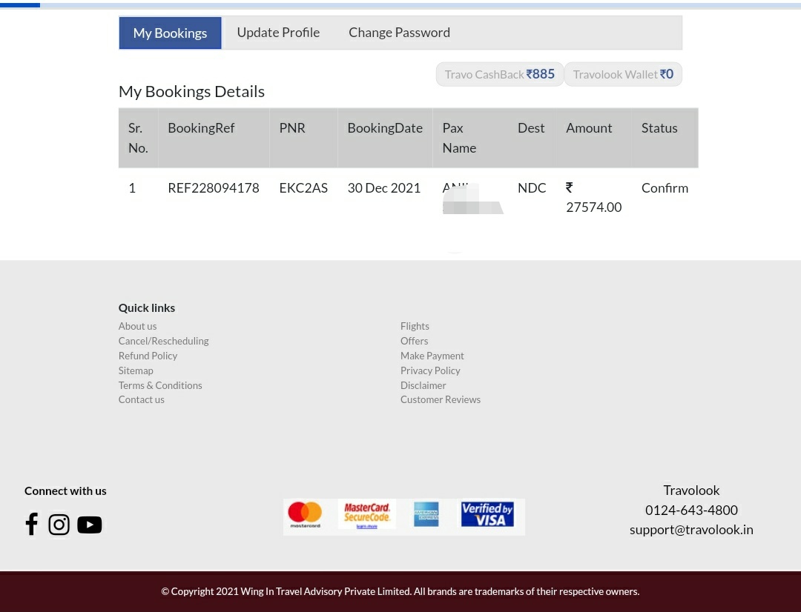Go to the Refund Policy page
Viewport: 801px width, 612px height.
click(x=148, y=356)
